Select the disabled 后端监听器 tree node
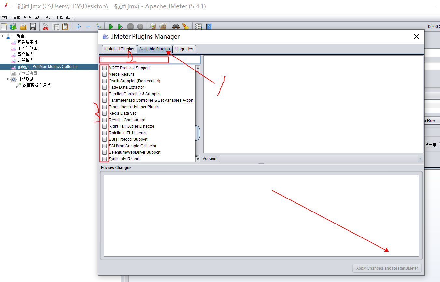 pyautogui.click(x=27, y=73)
